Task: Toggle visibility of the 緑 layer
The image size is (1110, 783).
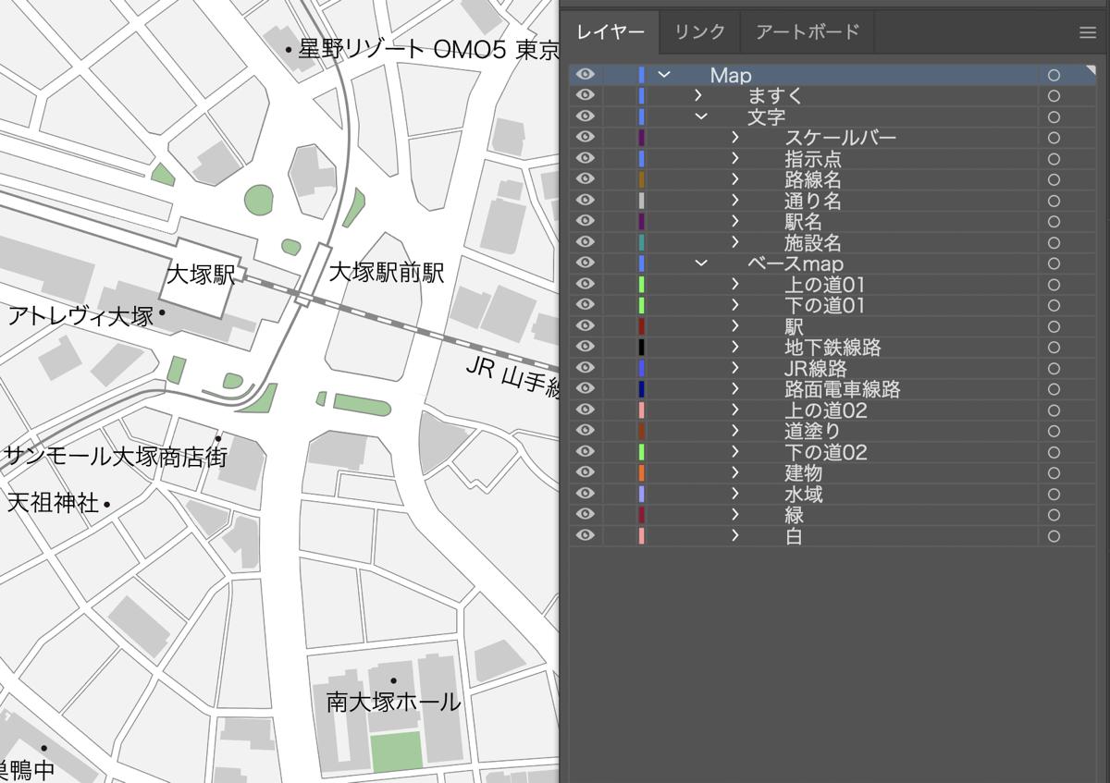Action: [x=585, y=515]
